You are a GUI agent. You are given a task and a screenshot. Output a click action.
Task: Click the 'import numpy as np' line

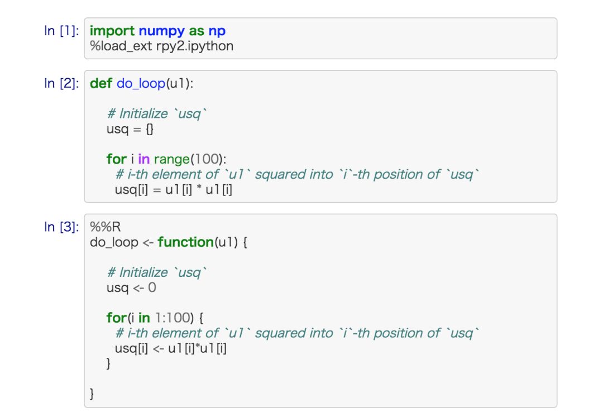[x=157, y=31]
